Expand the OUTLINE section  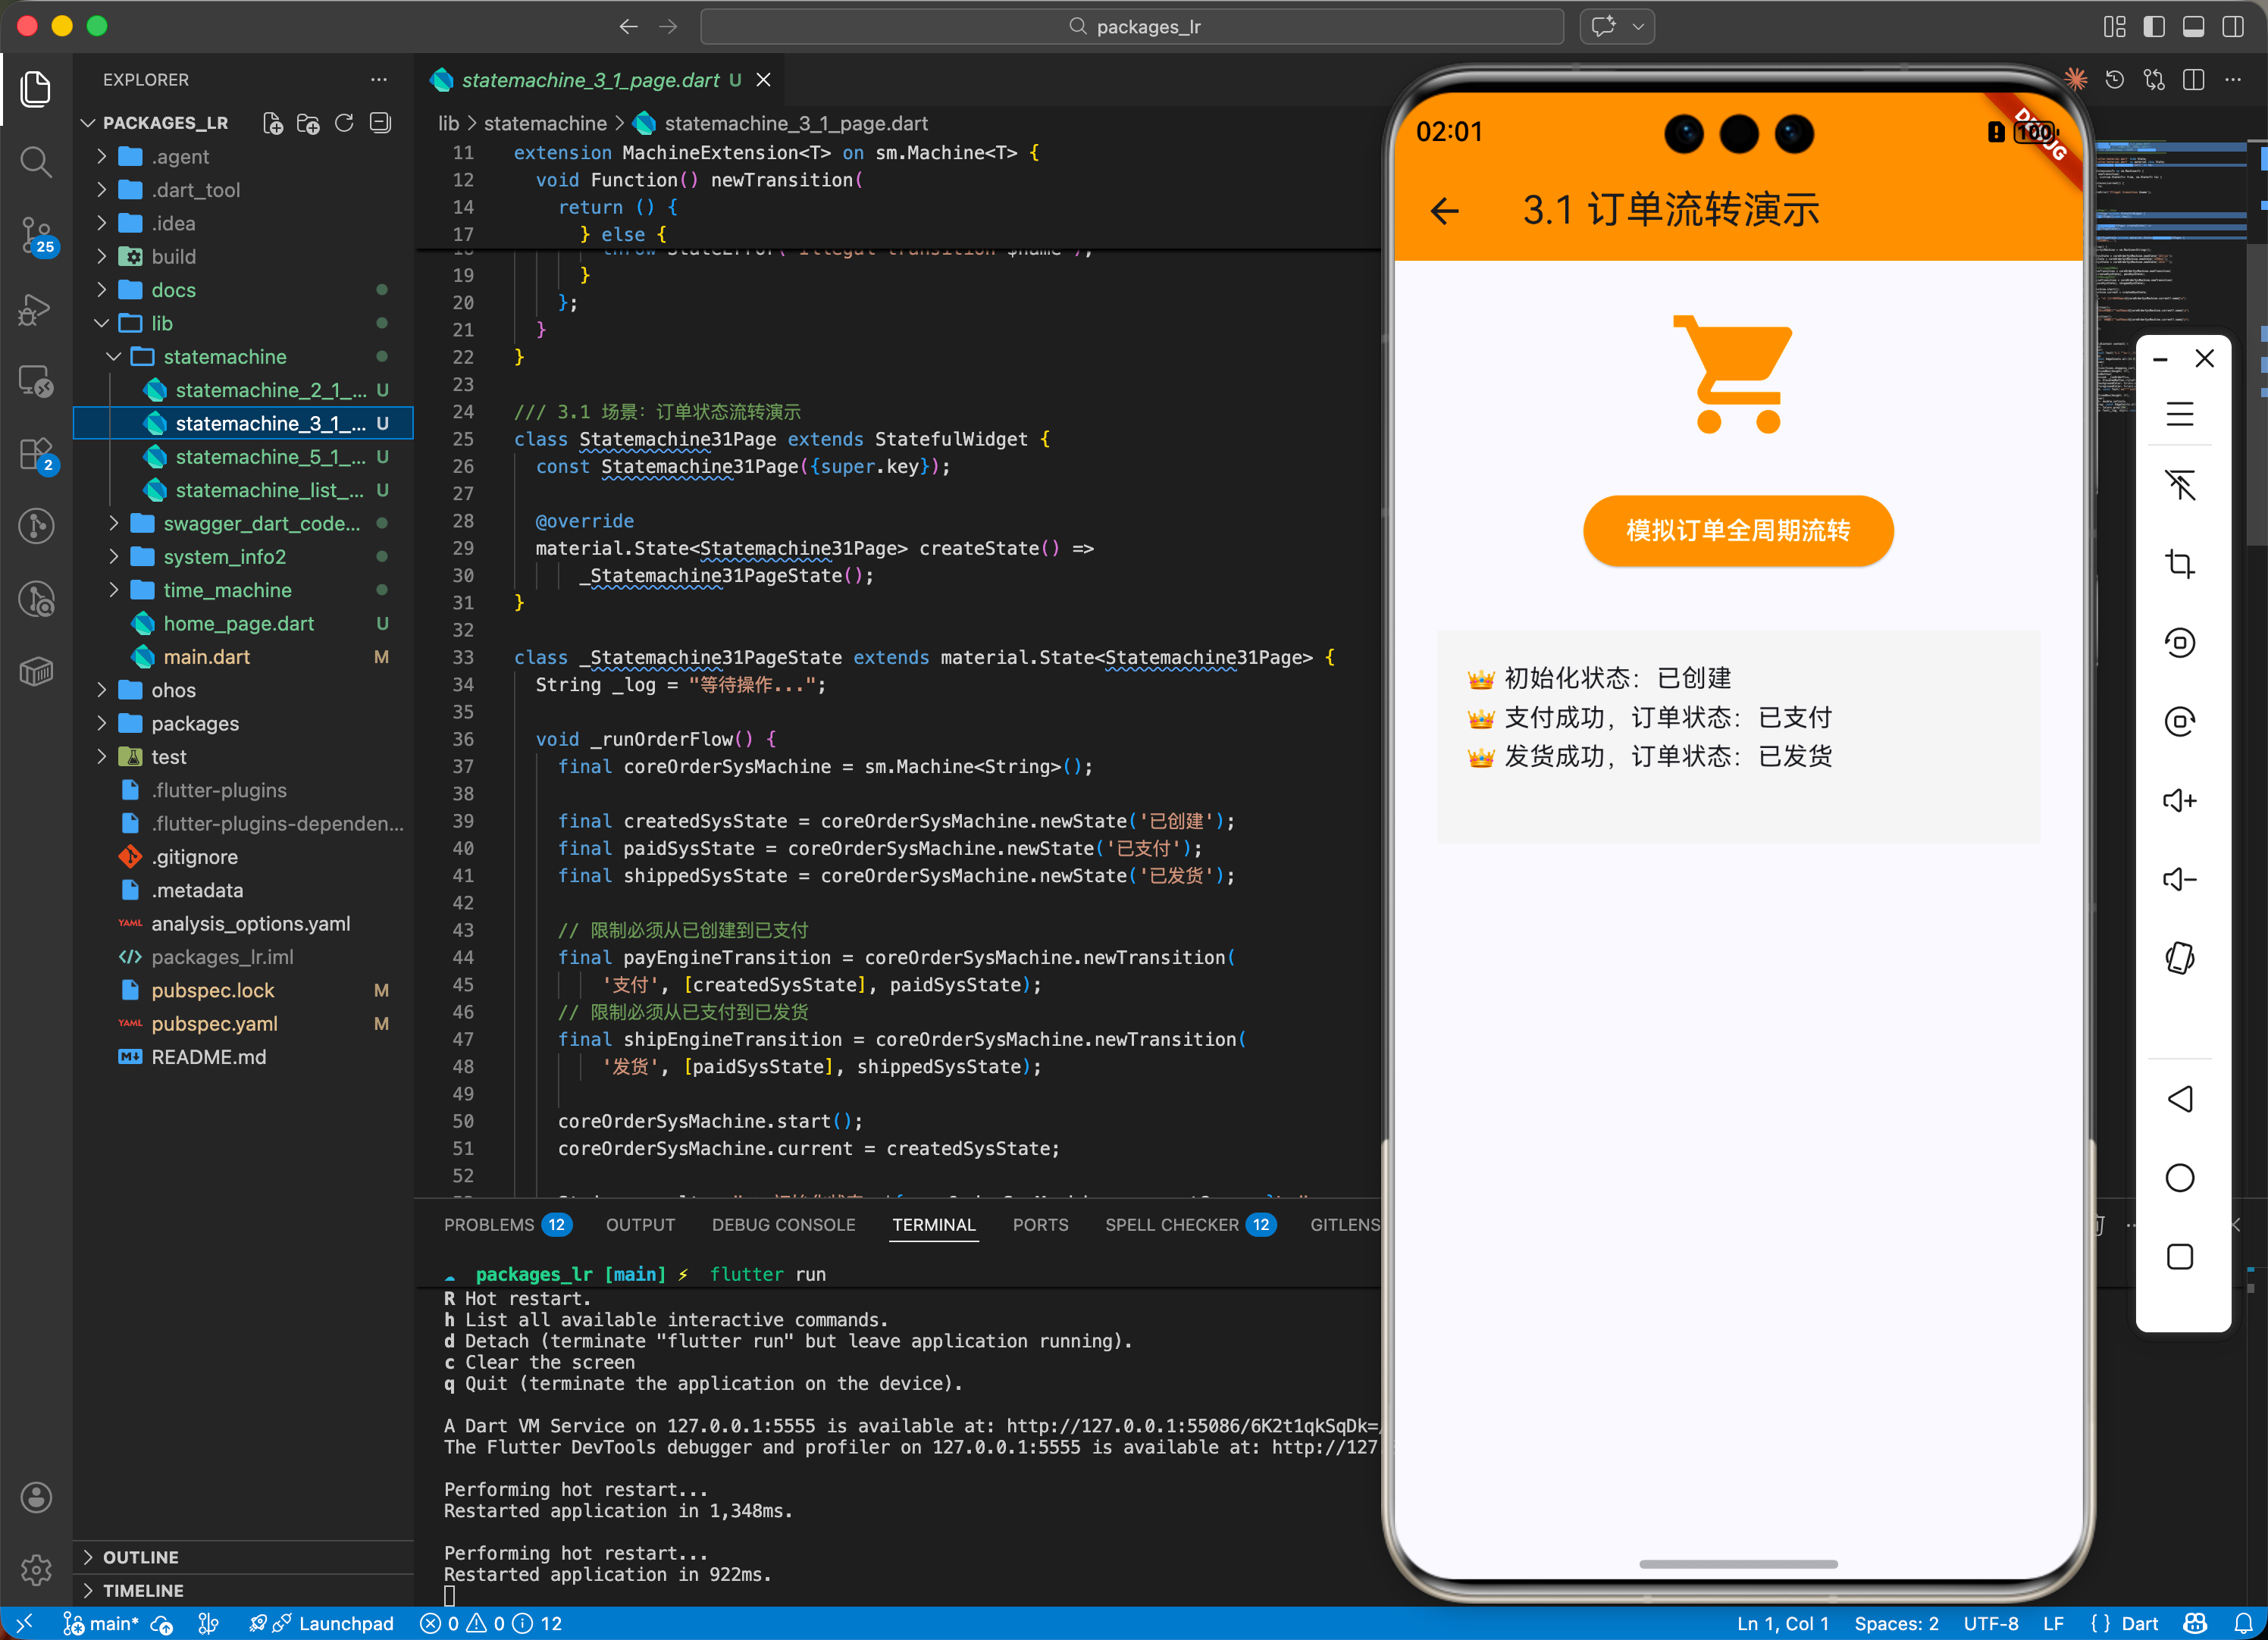140,1556
